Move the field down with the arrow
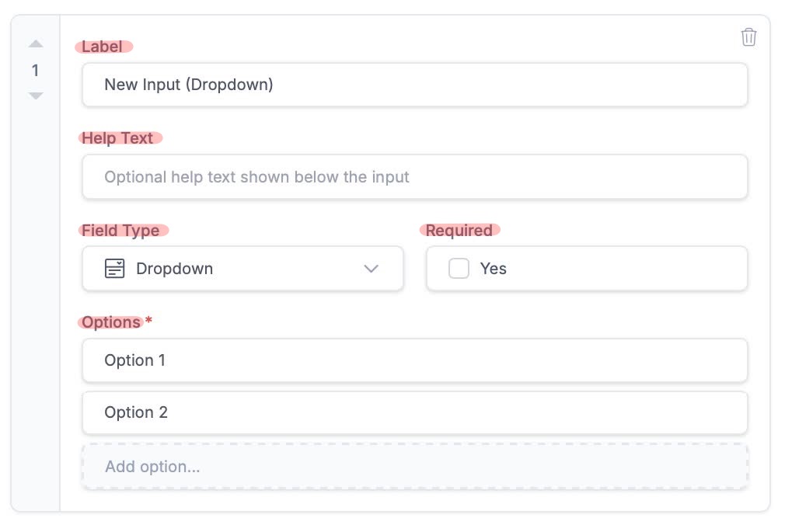Screen dimensions: 785x525 tap(36, 96)
